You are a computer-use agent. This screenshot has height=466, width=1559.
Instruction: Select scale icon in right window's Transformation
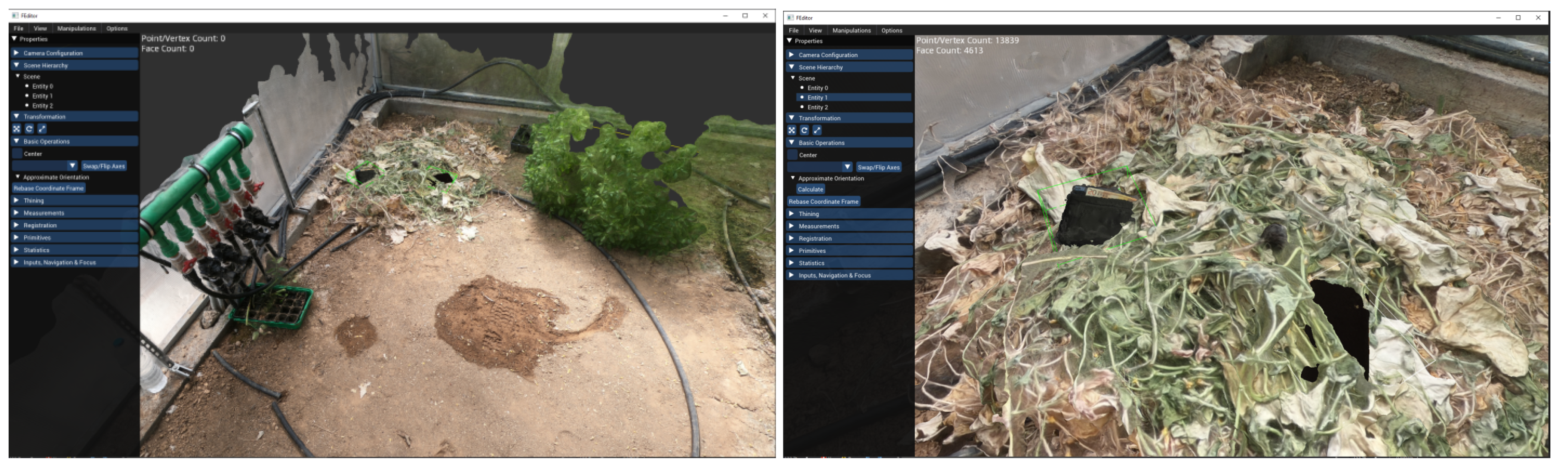click(817, 130)
